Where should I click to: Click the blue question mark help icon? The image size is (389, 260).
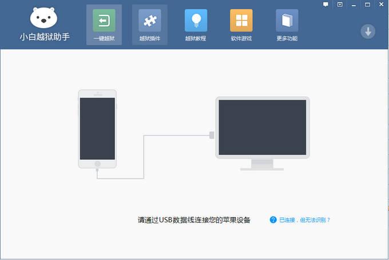pos(273,220)
